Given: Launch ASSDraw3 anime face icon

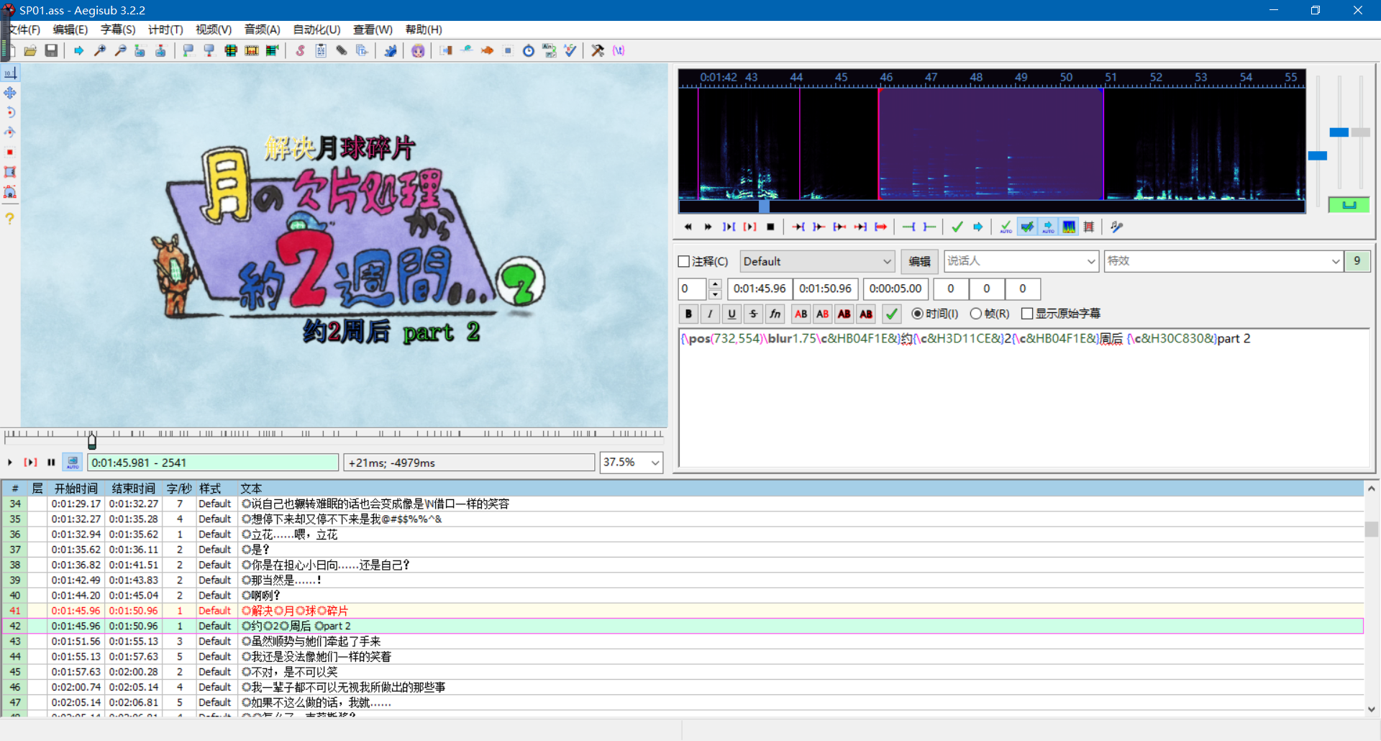Looking at the screenshot, I should pos(418,50).
